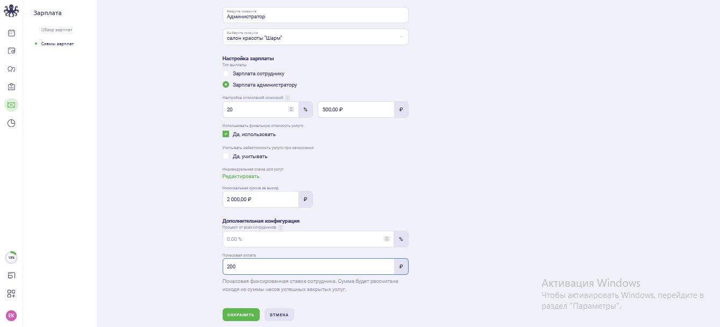Check "Да, учитывать" checkbox
Viewport: 720px width, 327px height.
226,156
